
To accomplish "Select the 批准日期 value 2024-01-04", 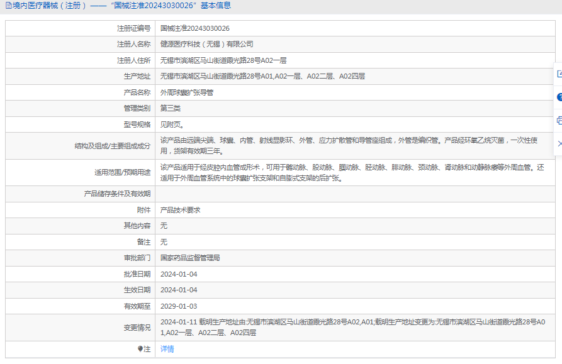I will tap(179, 274).
